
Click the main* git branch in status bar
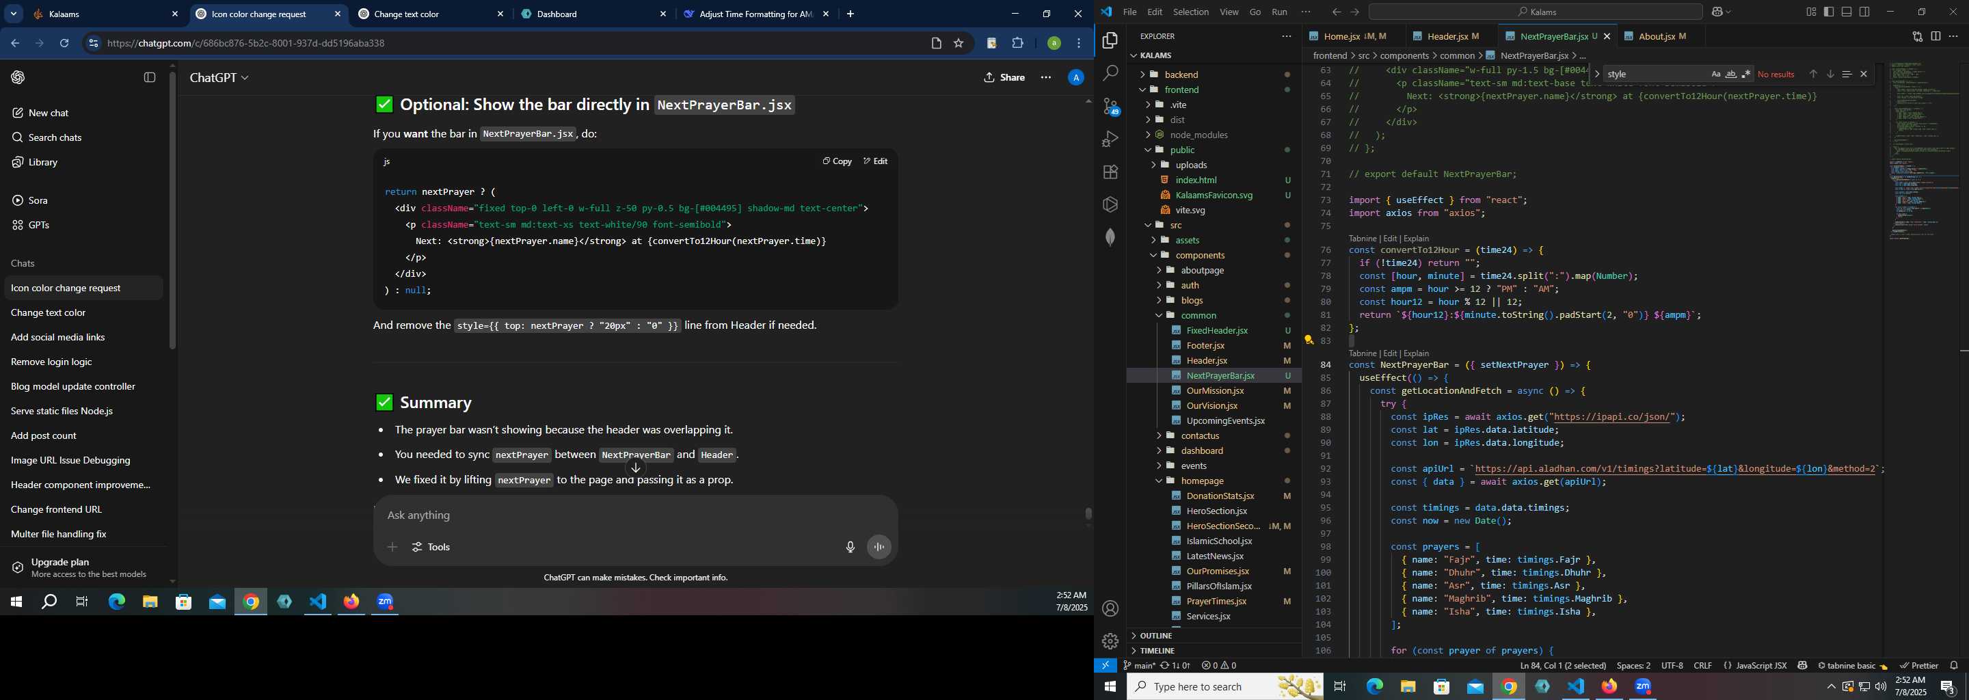point(1139,666)
